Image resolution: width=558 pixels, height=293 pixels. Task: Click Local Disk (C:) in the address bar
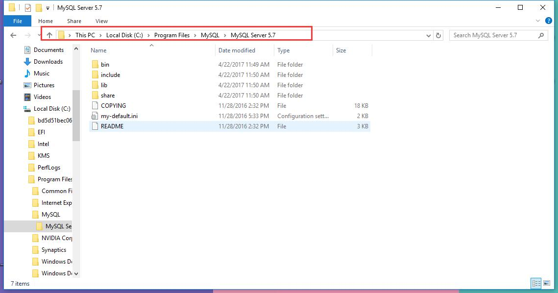coord(124,35)
